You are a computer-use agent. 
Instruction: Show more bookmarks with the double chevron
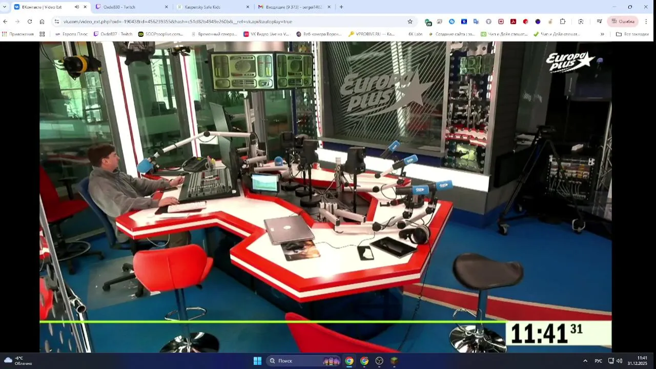[x=602, y=34]
